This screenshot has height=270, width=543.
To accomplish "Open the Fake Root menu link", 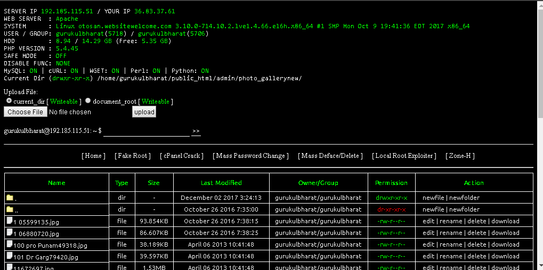I will pos(133,156).
